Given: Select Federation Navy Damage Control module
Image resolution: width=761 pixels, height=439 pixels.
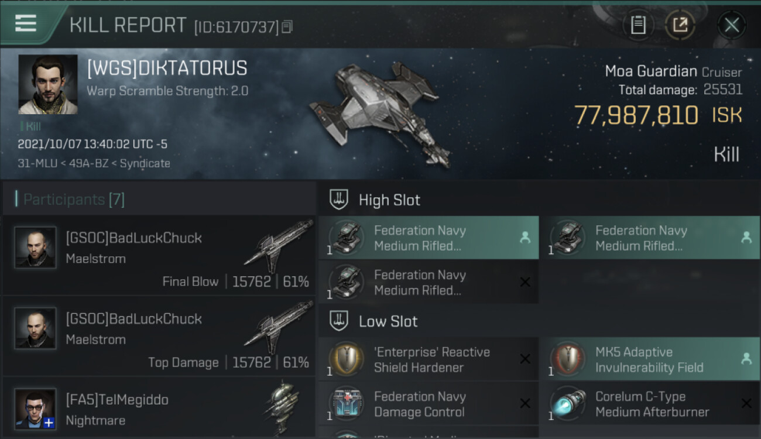Looking at the screenshot, I should [x=428, y=404].
